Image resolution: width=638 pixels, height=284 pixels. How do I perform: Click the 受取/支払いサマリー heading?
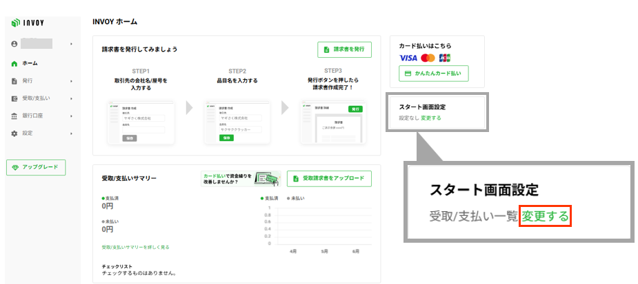pyautogui.click(x=129, y=179)
